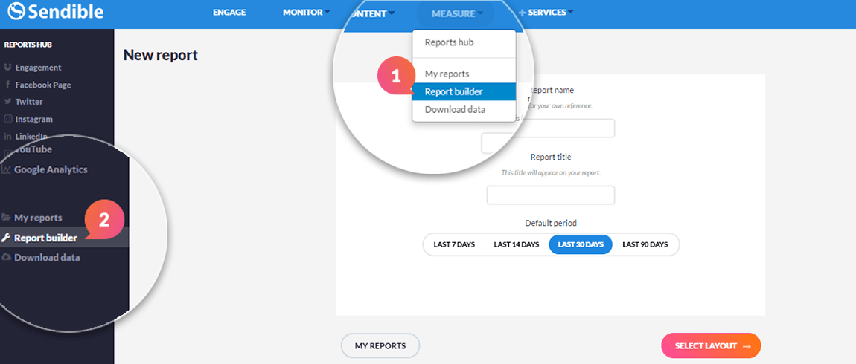
Task: Click the Google Analytics chart icon
Action: (6, 169)
